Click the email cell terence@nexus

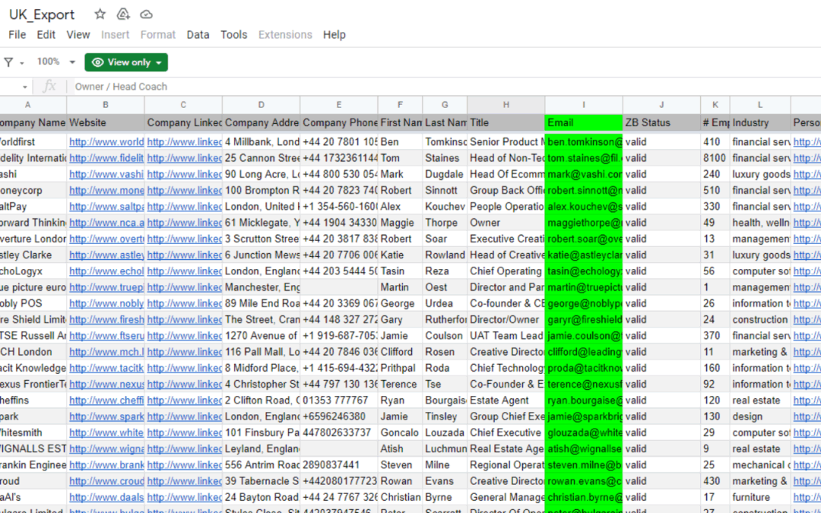pos(584,385)
